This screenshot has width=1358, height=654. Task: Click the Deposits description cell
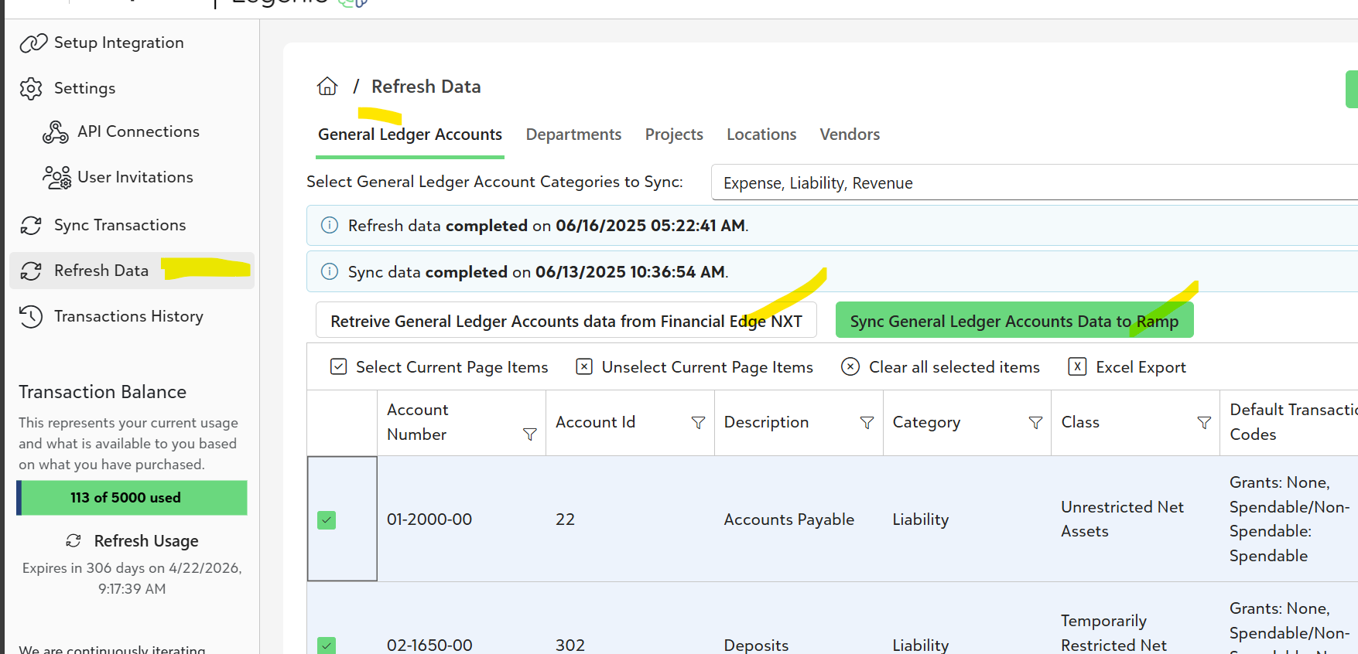click(756, 645)
